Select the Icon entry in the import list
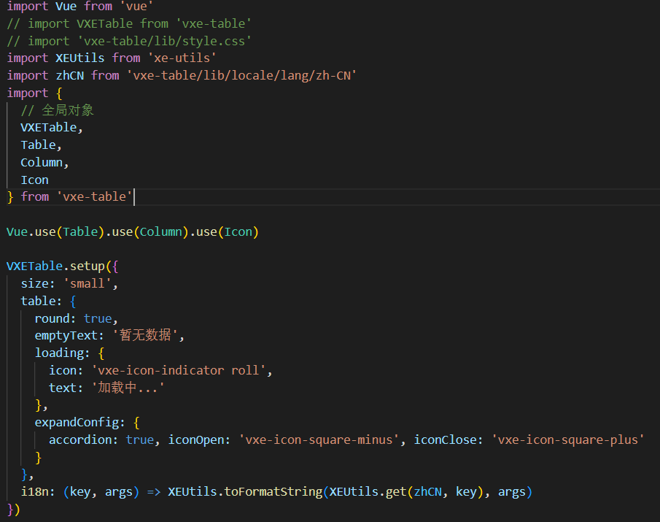Viewport: 660px width, 522px height. point(34,179)
